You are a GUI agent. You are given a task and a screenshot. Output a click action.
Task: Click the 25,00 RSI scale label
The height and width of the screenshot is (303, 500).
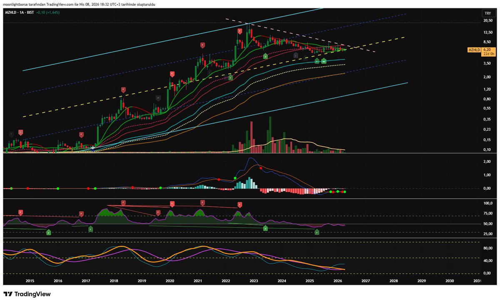(487, 233)
